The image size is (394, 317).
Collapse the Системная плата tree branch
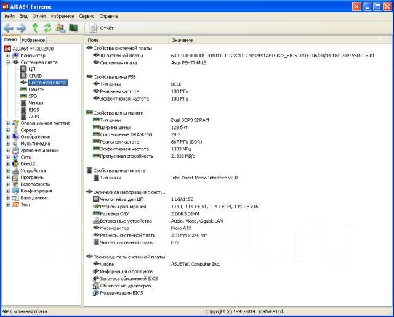click(8, 62)
